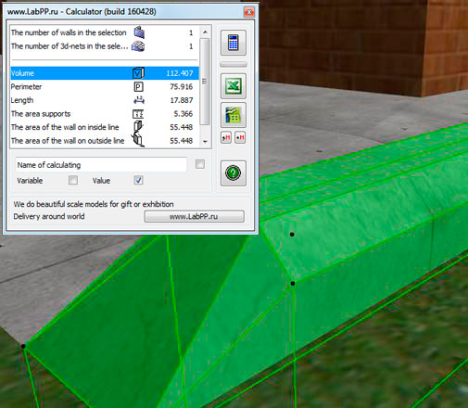468x408 pixels.
Task: Click the Name of calculating input field
Action: click(101, 165)
